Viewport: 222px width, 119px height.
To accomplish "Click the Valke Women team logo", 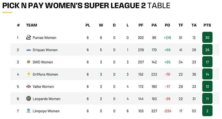I will pos(29,86).
